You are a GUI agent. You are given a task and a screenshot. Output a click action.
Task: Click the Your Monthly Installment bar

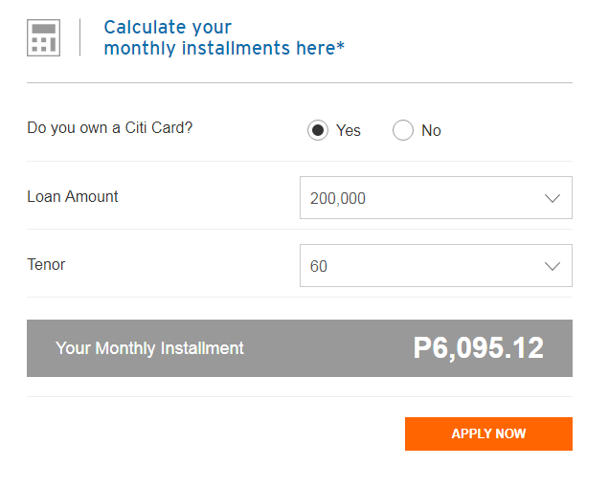[300, 348]
